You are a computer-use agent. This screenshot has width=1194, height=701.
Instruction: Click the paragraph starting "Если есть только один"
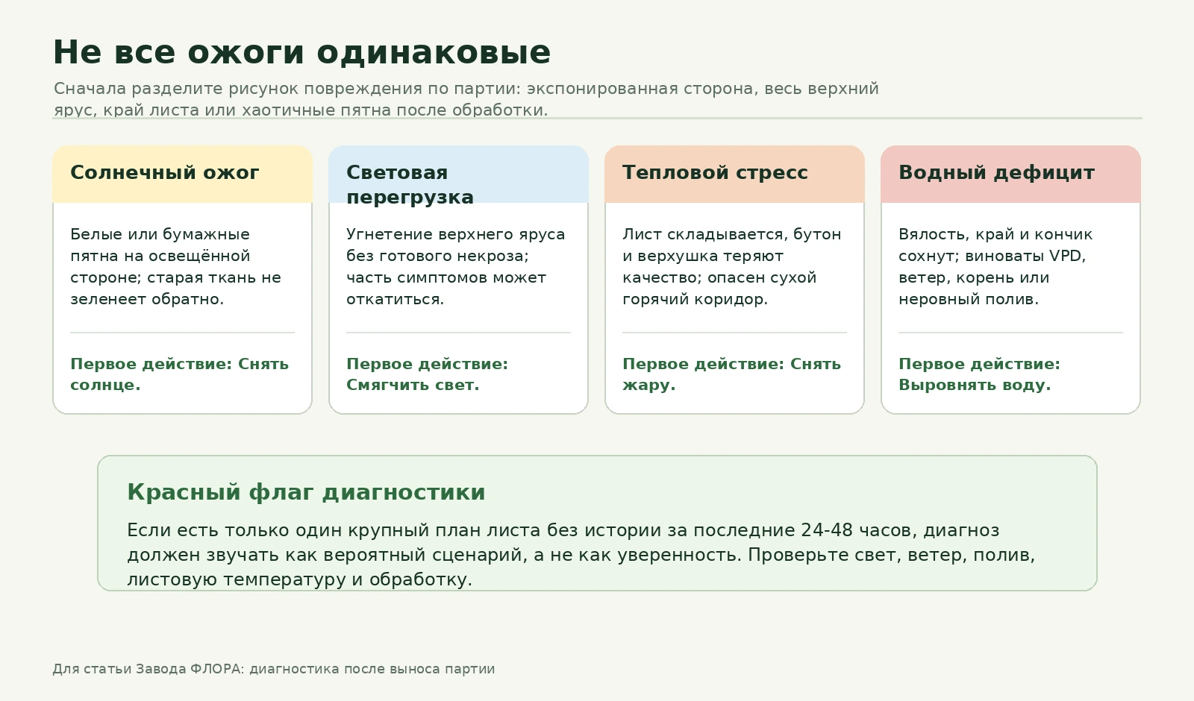[x=581, y=555]
